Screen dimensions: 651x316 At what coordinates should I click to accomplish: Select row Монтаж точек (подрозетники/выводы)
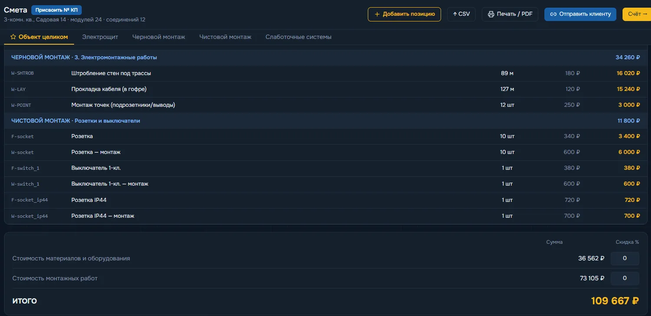pos(325,105)
